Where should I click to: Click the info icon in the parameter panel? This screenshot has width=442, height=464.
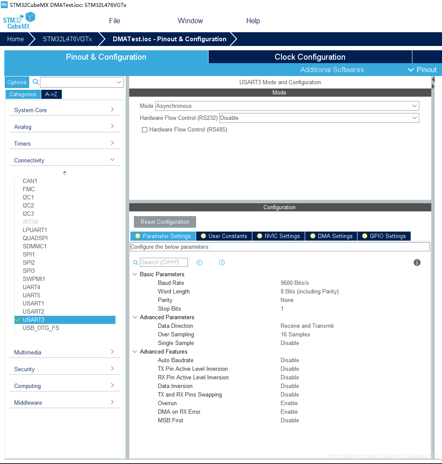[417, 263]
